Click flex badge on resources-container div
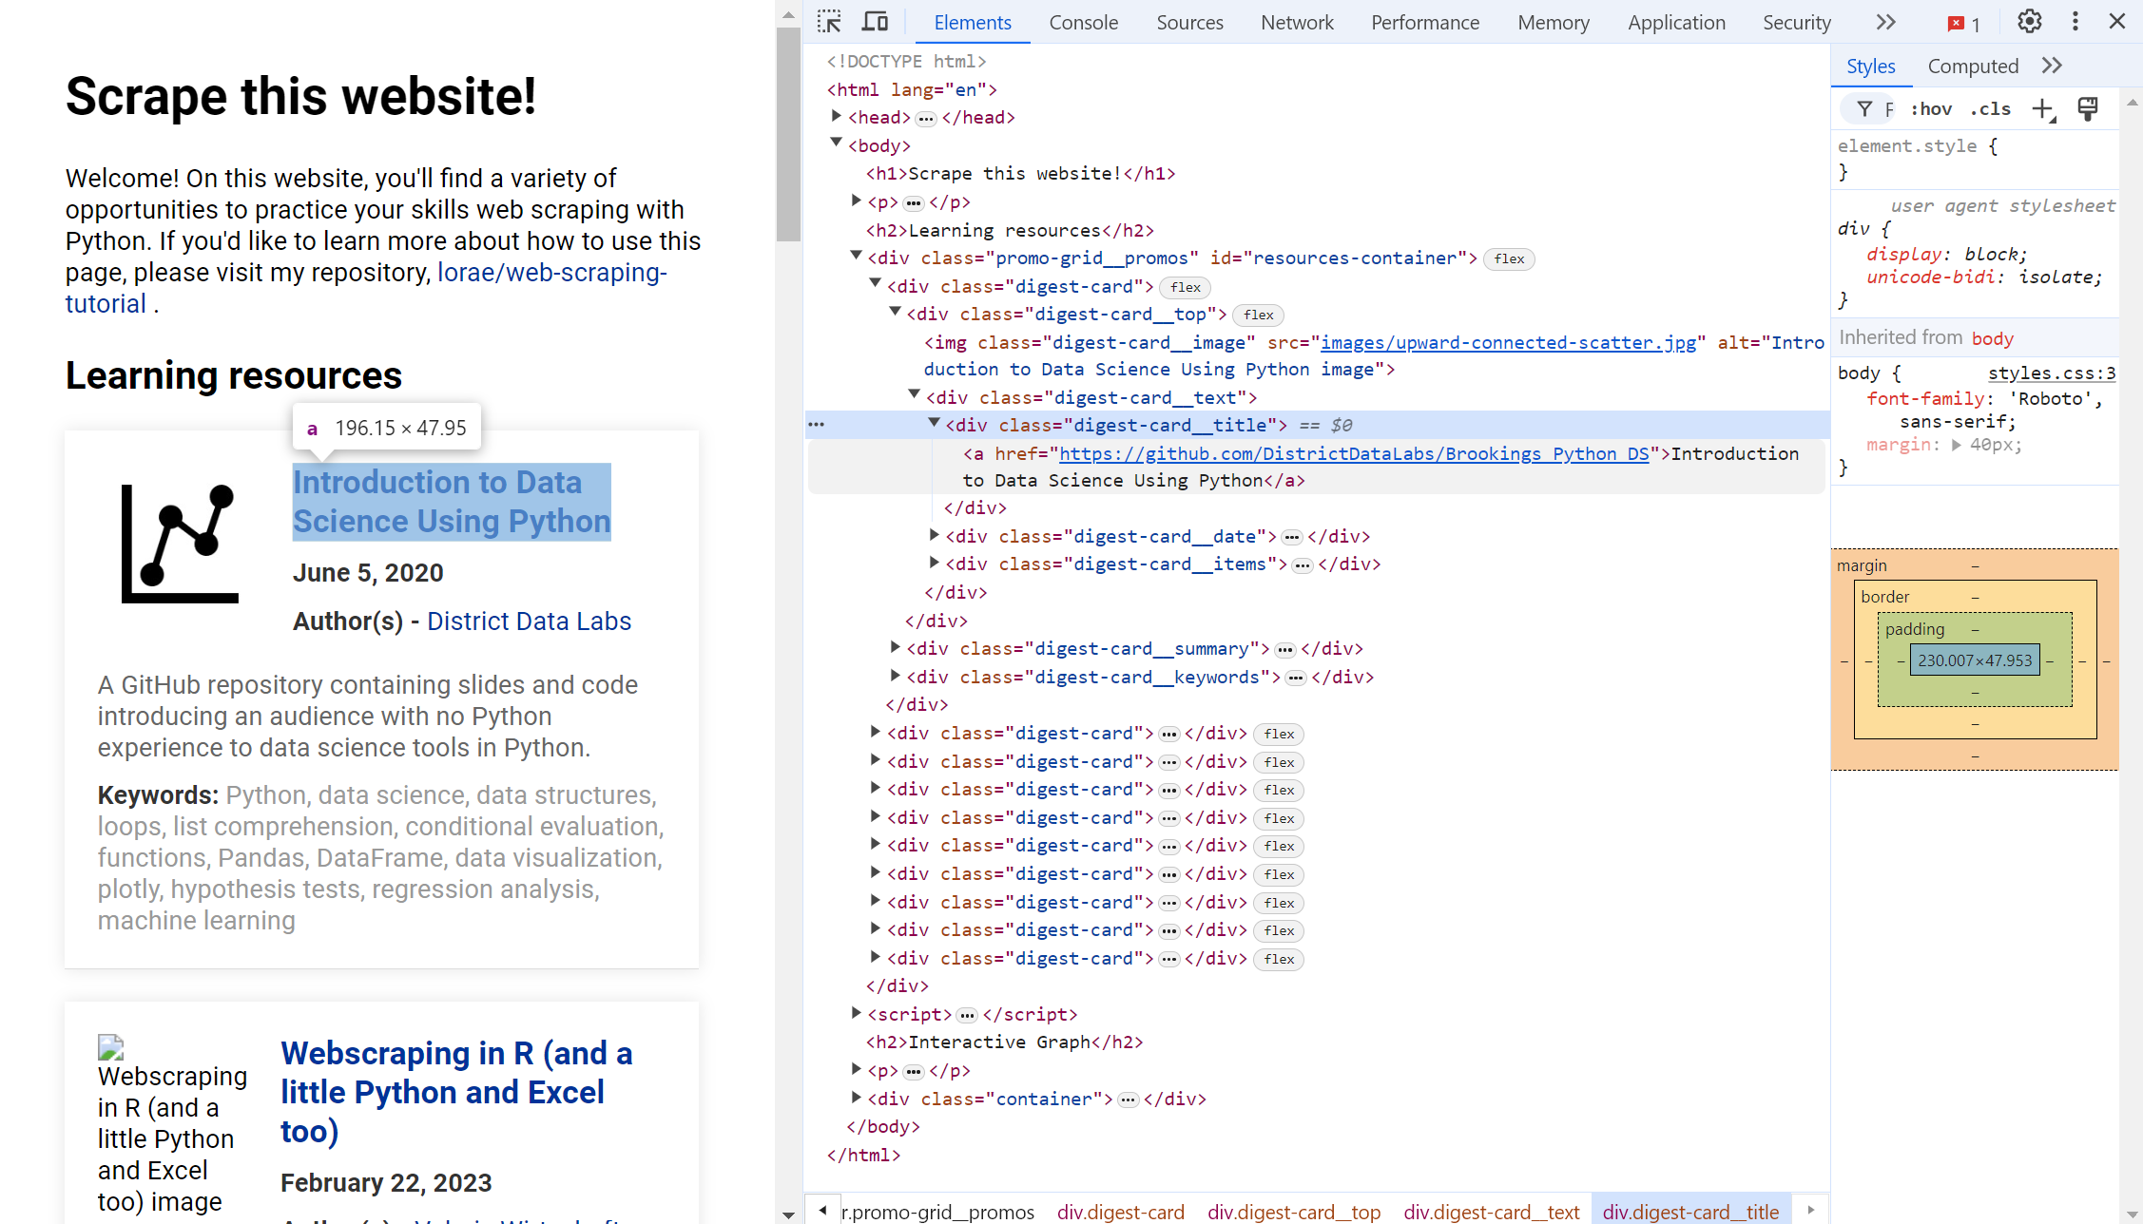This screenshot has height=1224, width=2143. (x=1509, y=258)
